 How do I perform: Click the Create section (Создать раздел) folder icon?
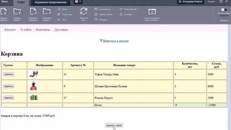coord(17,11)
